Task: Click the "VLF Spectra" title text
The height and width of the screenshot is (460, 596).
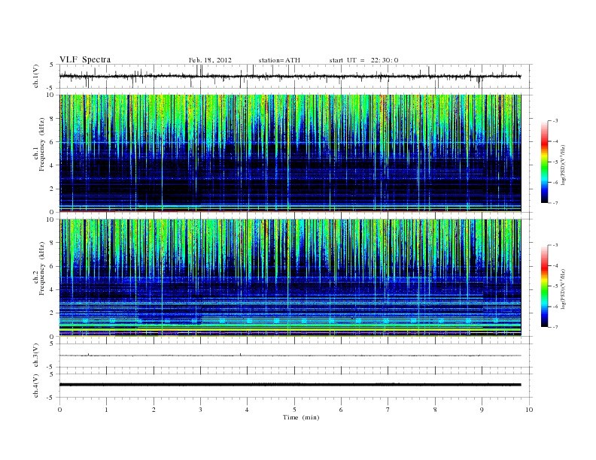Action: click(85, 59)
